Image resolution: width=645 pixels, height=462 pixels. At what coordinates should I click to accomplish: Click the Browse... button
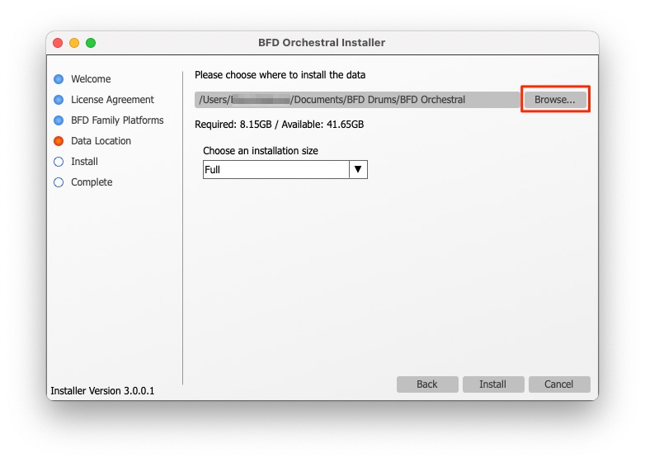click(x=555, y=100)
